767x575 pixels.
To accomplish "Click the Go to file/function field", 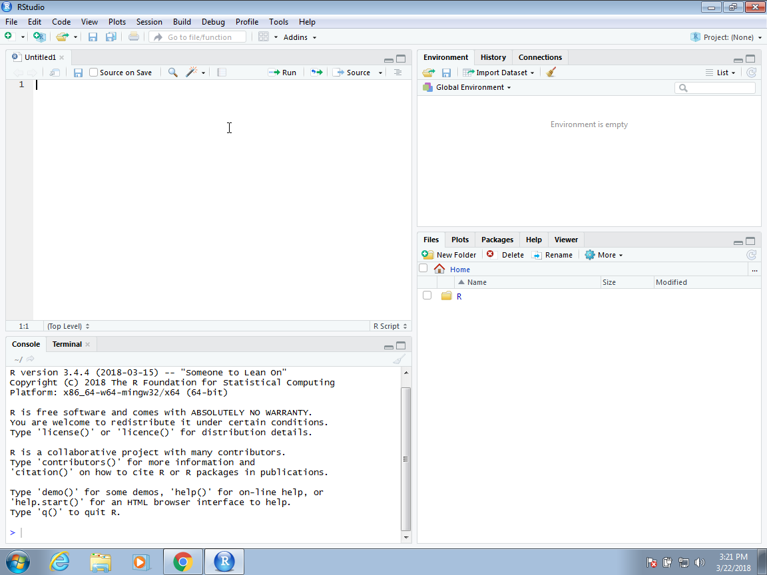I will 198,37.
